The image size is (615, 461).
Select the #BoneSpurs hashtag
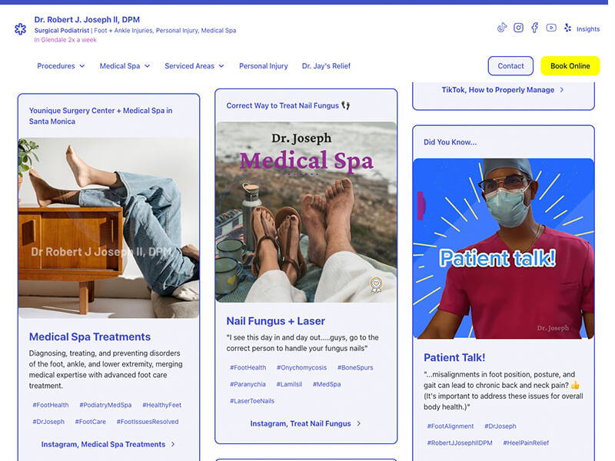point(355,368)
